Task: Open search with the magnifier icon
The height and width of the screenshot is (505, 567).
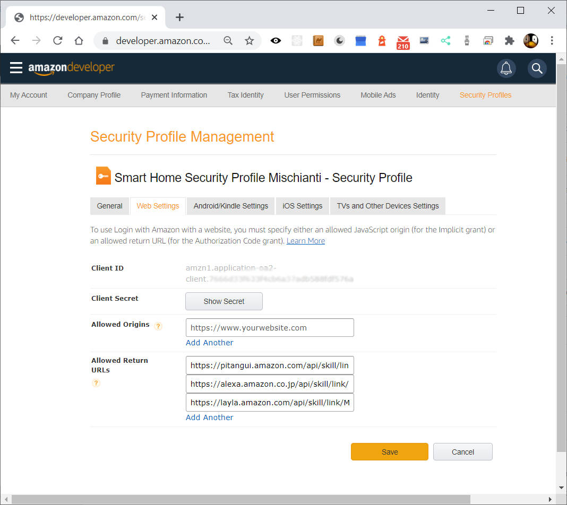Action: pyautogui.click(x=537, y=68)
